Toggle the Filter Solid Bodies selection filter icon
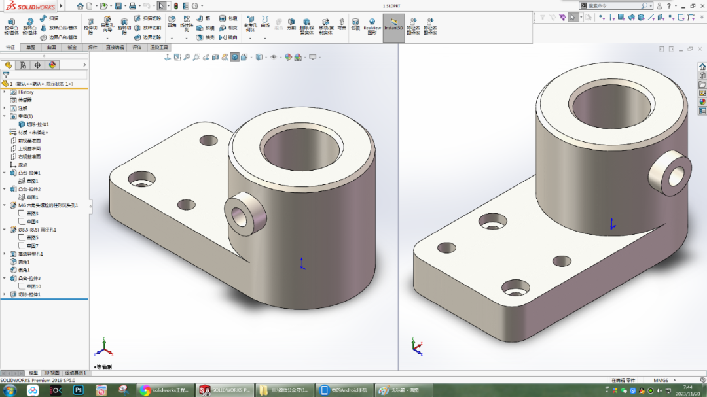This screenshot has height=397, width=707. pos(641,17)
